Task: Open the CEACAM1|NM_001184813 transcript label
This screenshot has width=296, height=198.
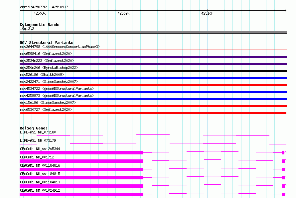Action: click(x=40, y=182)
